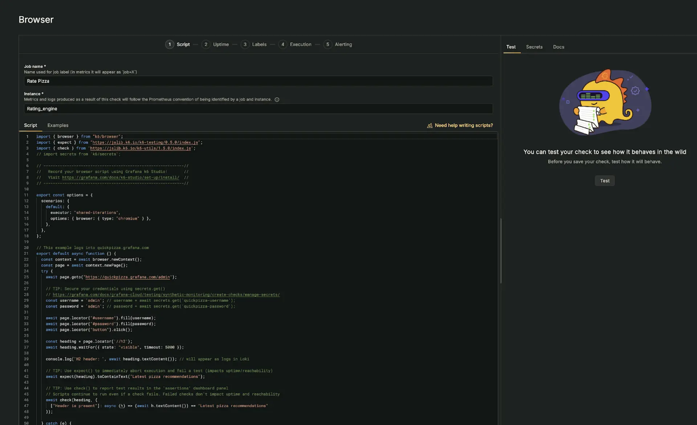This screenshot has width=697, height=425.
Task: Switch to the Test tab
Action: (511, 47)
